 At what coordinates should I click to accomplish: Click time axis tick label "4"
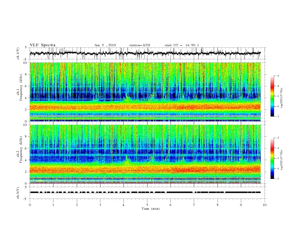click(x=123, y=205)
